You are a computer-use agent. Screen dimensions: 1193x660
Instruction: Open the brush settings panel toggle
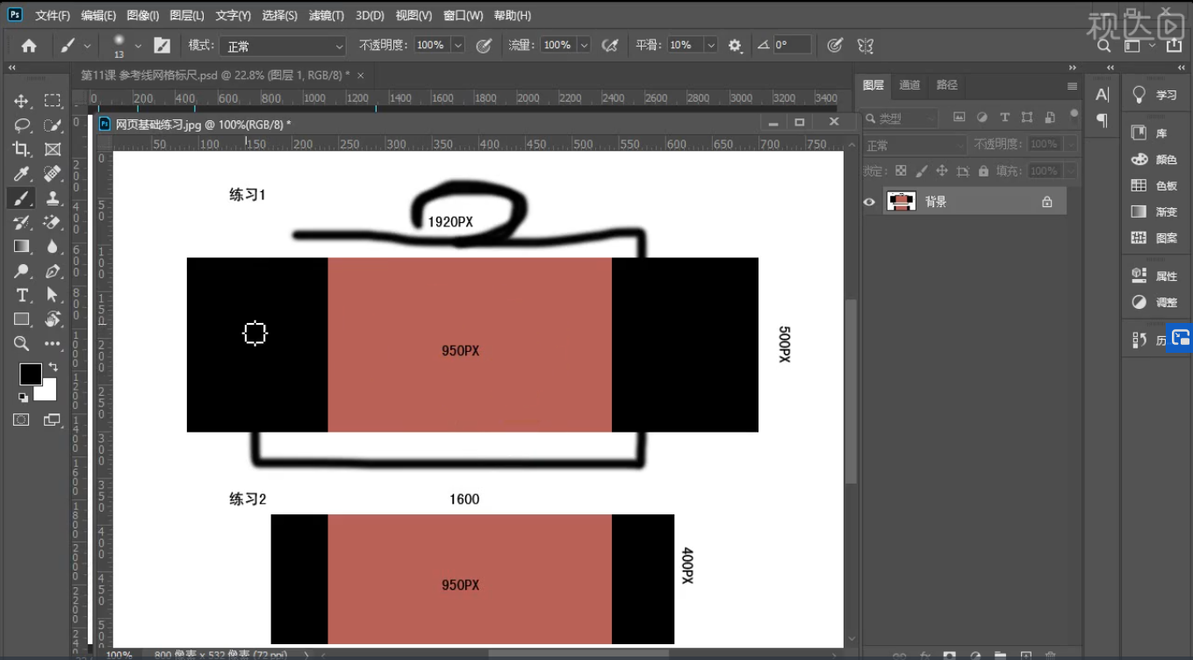pyautogui.click(x=162, y=46)
